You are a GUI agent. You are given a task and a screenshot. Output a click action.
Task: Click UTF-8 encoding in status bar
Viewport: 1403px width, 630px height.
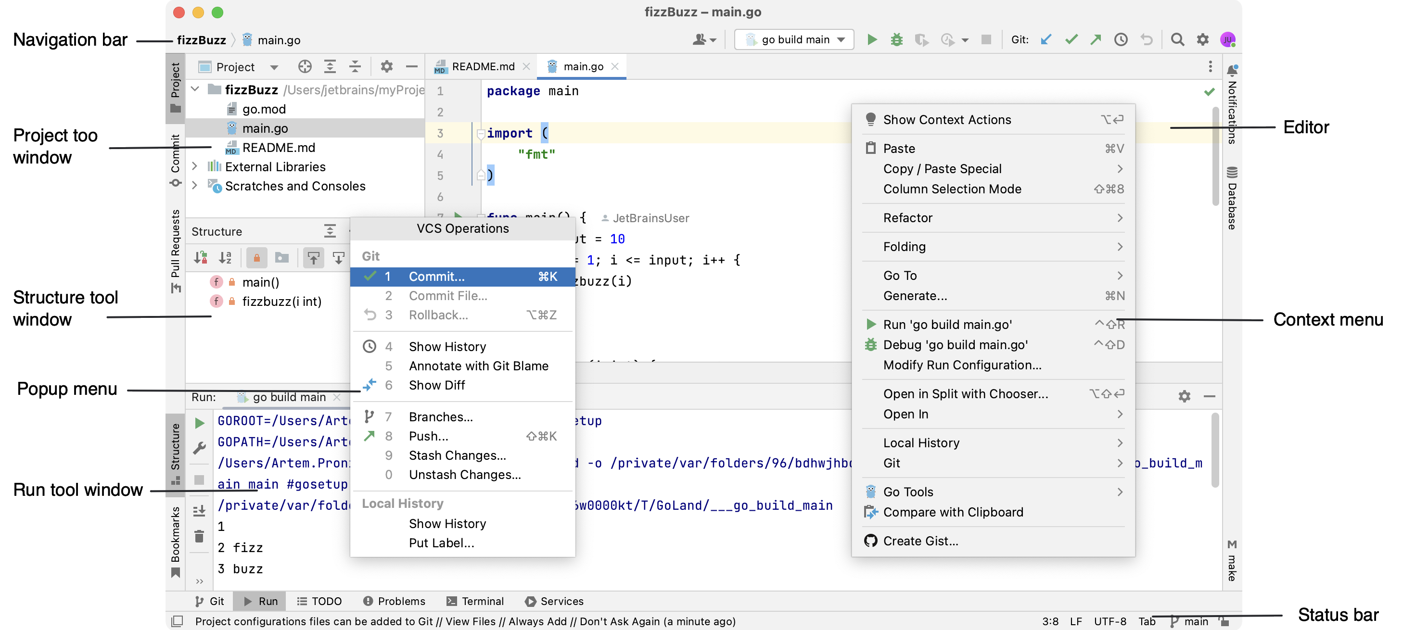tap(1110, 621)
